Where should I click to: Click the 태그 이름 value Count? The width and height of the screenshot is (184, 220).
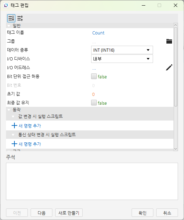98,33
